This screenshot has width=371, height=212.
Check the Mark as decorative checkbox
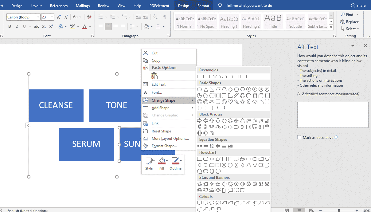(x=299, y=137)
